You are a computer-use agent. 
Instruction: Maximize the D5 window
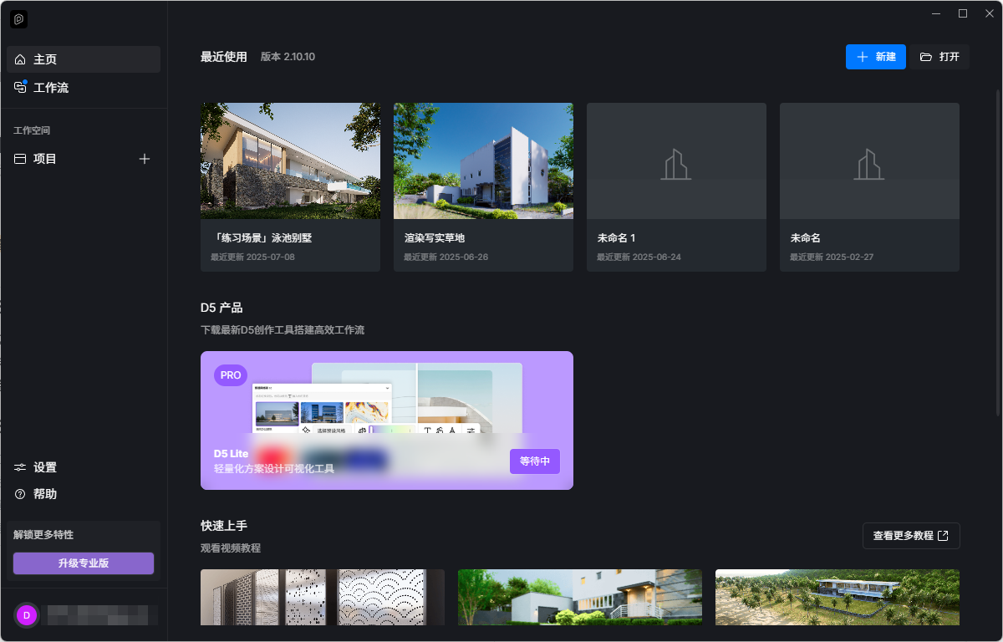click(963, 13)
